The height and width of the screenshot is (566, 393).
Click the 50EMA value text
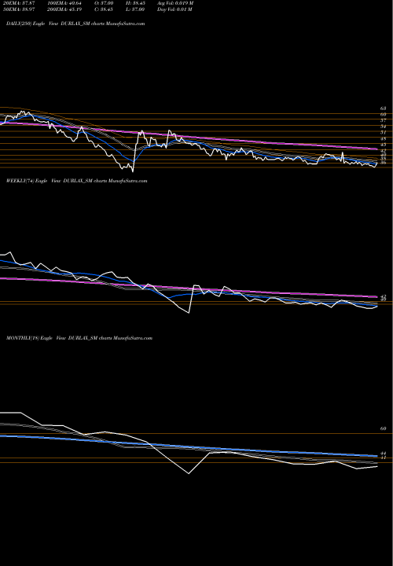19,9
